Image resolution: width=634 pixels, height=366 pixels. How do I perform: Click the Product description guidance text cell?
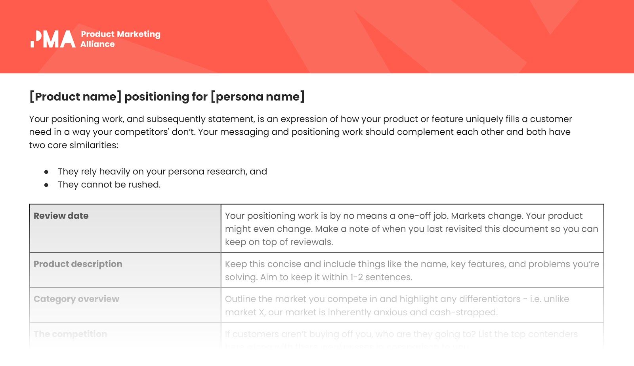(412, 270)
